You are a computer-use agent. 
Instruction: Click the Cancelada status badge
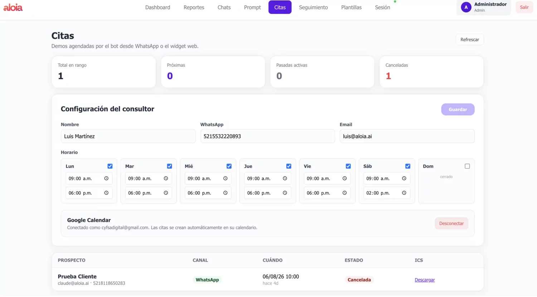[359, 280]
